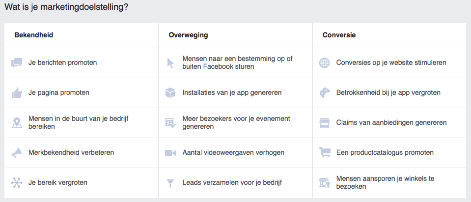Image resolution: width=471 pixels, height=202 pixels.
Task: Pick 'Aantal videoweergaven verhogen' option
Action: (233, 153)
